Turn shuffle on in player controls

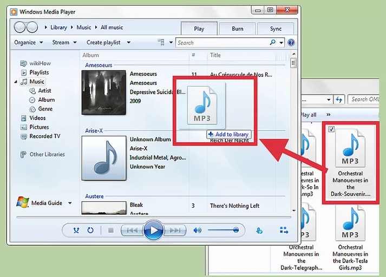click(x=76, y=230)
